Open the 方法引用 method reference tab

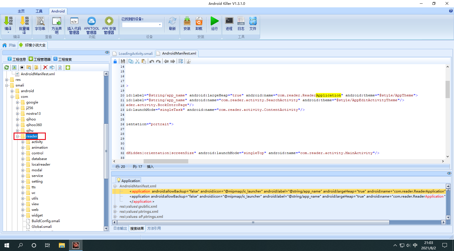[x=154, y=228]
